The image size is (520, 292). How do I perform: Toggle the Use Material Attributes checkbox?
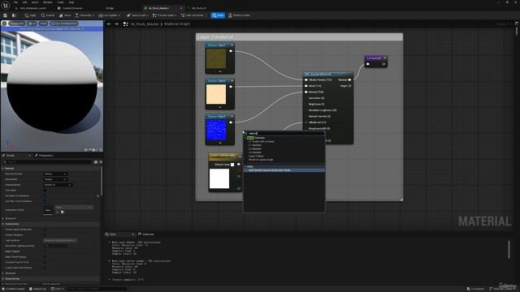coord(45,195)
